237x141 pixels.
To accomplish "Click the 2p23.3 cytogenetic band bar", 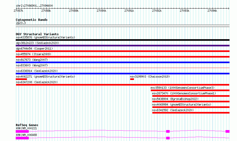I will [122, 26].
